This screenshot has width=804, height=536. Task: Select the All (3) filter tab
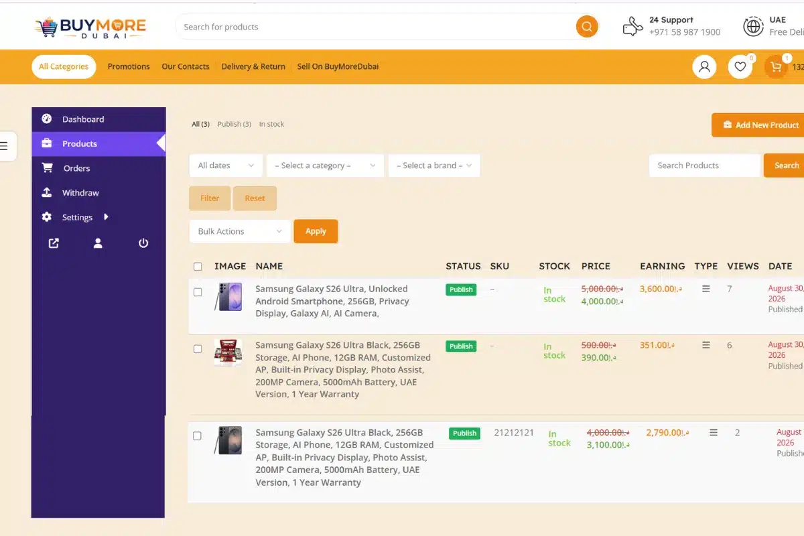click(x=200, y=124)
